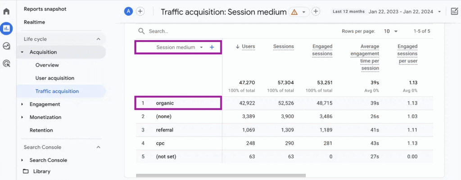
Task: Sort by the Sessions column header
Action: tap(283, 46)
